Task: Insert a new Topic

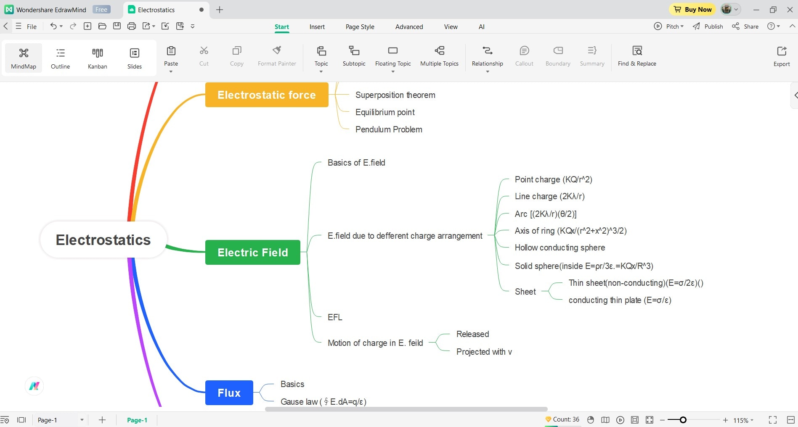Action: tap(321, 56)
